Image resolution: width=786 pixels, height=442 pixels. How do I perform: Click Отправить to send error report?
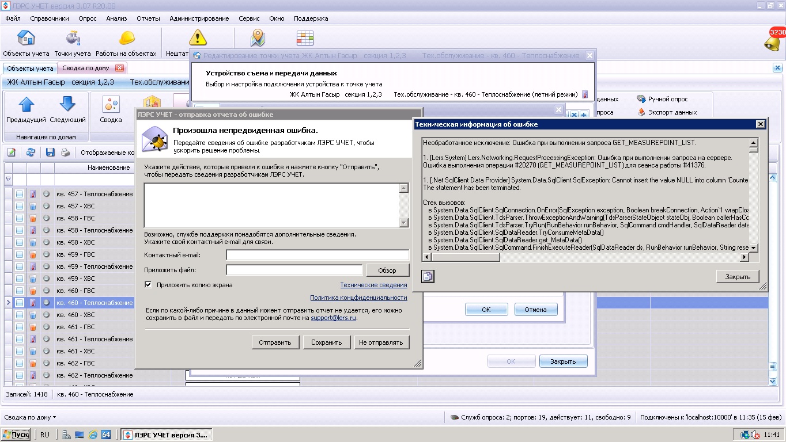click(x=275, y=342)
